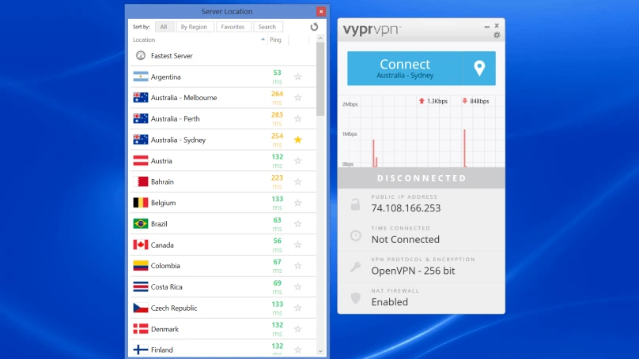Open the Search tab
639x359 pixels.
click(267, 27)
